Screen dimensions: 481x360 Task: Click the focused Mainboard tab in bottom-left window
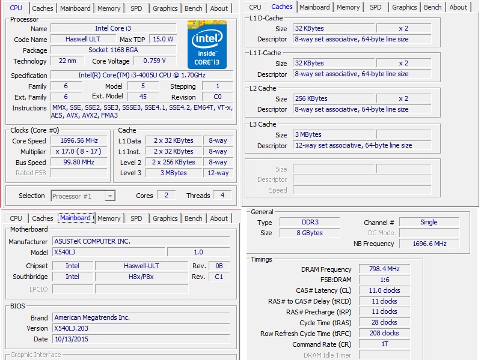76,218
